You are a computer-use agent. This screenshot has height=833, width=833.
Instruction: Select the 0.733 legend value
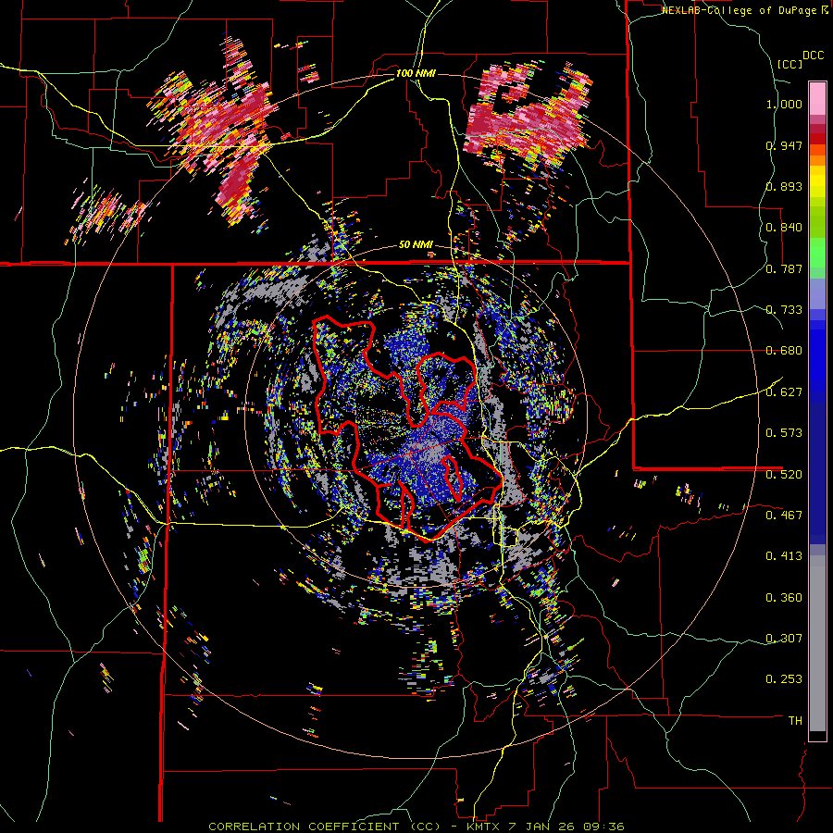point(784,310)
